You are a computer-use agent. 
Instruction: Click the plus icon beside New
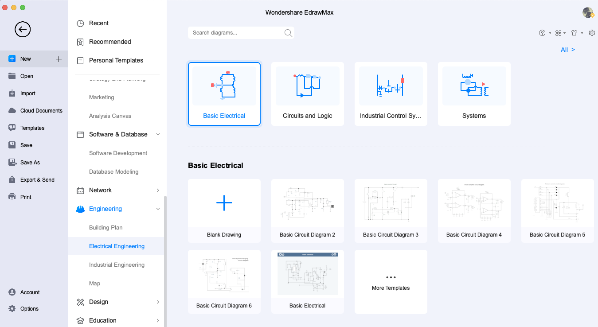[x=59, y=59]
